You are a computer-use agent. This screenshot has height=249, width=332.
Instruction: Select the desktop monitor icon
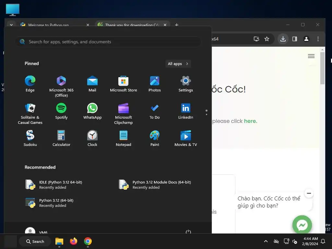pyautogui.click(x=13, y=10)
